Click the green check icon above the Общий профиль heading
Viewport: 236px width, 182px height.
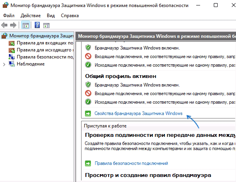pyautogui.click(x=88, y=65)
